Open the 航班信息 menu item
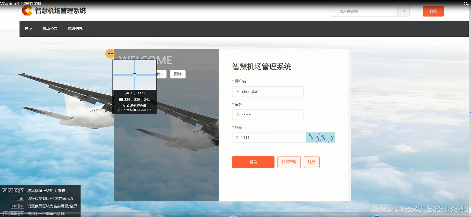 tap(75, 29)
